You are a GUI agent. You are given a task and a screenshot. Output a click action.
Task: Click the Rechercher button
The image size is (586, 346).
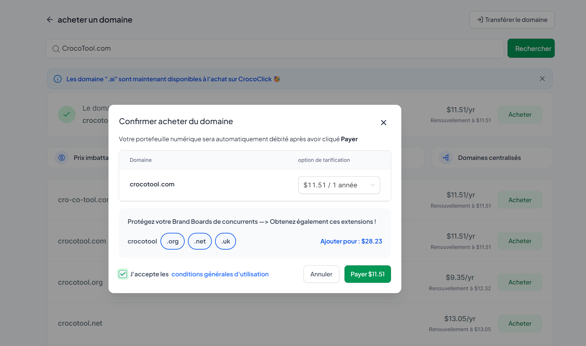[531, 48]
